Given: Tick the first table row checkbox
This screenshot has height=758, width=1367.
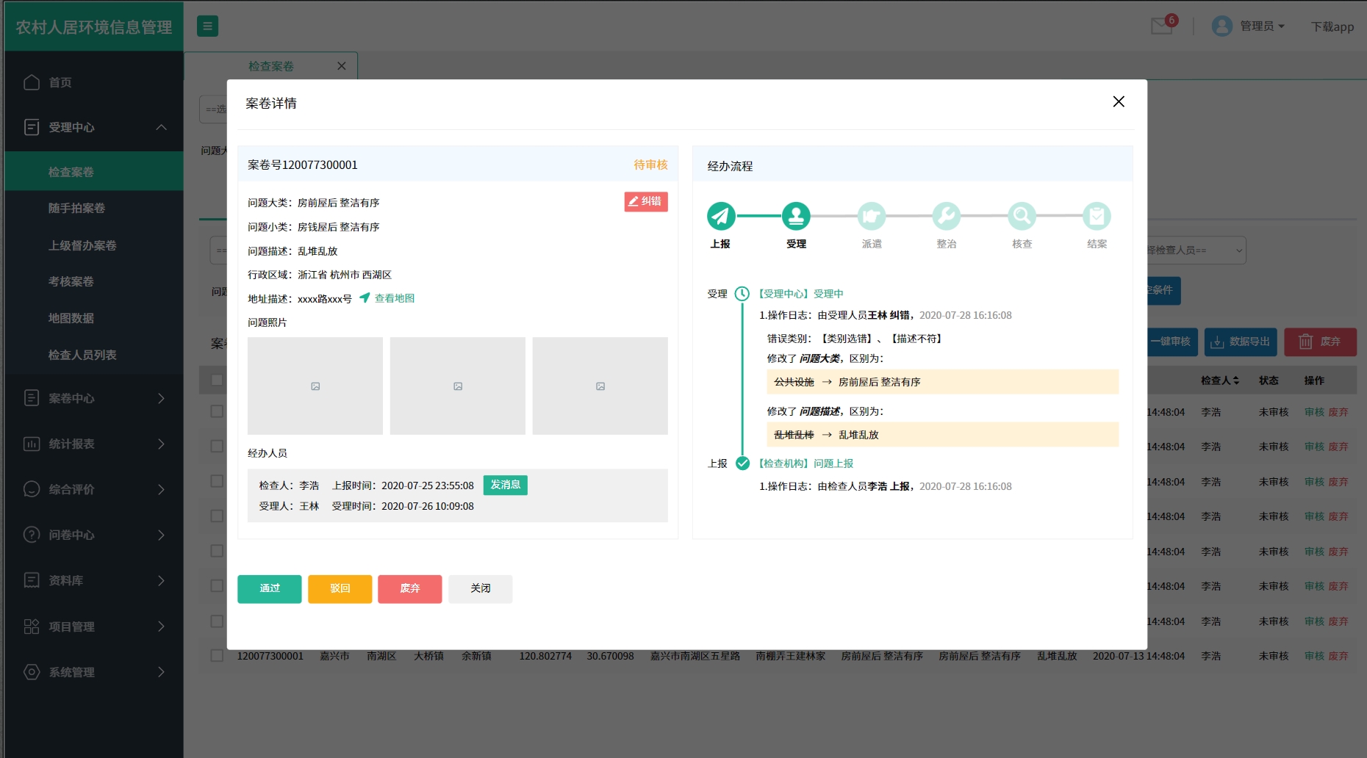Looking at the screenshot, I should pyautogui.click(x=217, y=411).
